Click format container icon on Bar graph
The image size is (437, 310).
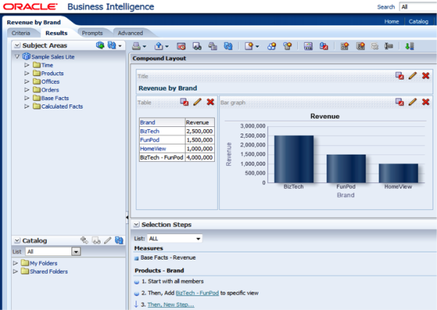click(399, 102)
